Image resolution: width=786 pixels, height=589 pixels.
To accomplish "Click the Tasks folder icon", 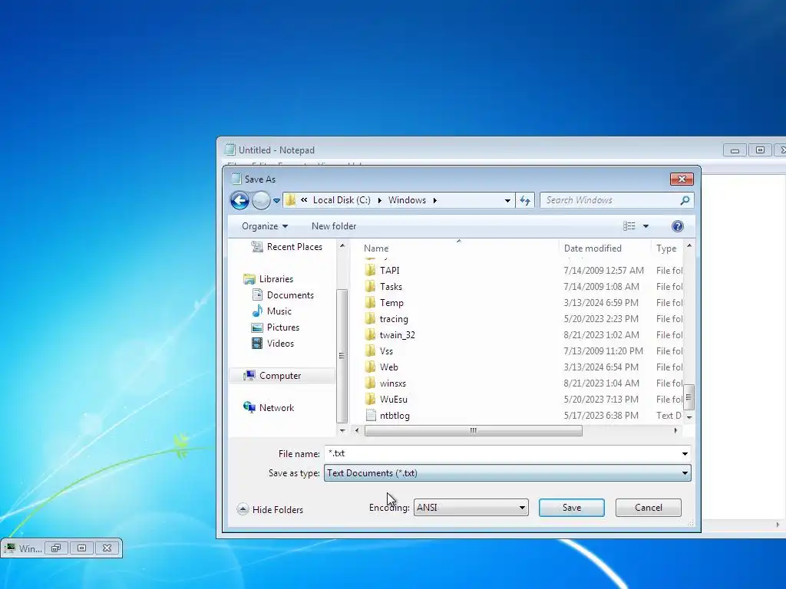I will [x=370, y=287].
